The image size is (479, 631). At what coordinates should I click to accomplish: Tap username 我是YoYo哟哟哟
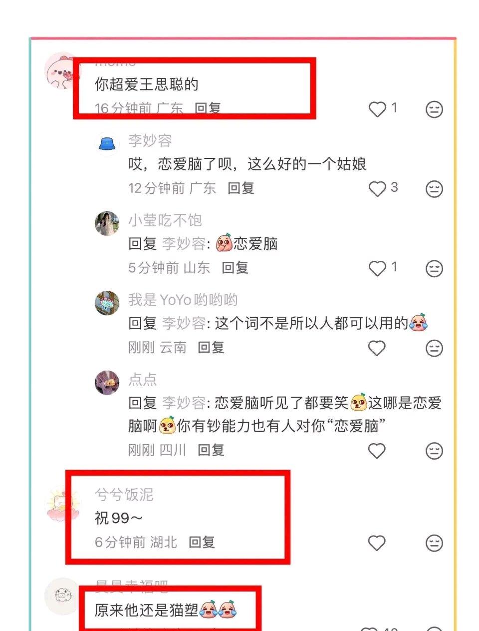click(183, 300)
